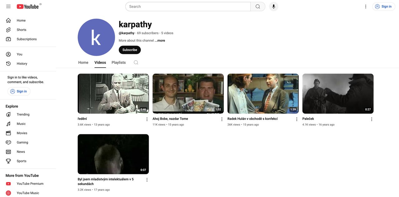Click the History clock icon
Image resolution: width=399 pixels, height=197 pixels.
(8, 64)
